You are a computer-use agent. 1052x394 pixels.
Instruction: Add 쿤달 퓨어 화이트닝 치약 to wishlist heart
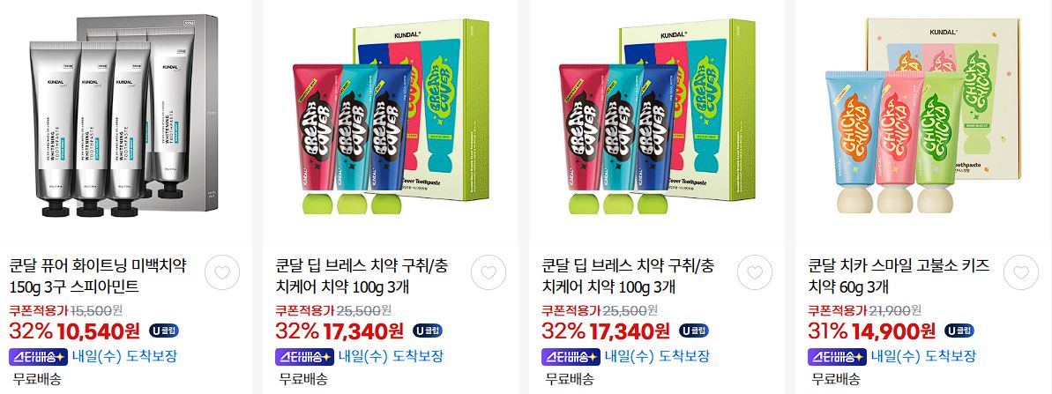[x=222, y=272]
